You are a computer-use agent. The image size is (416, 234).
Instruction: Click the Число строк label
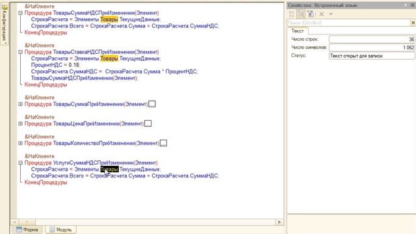point(305,39)
